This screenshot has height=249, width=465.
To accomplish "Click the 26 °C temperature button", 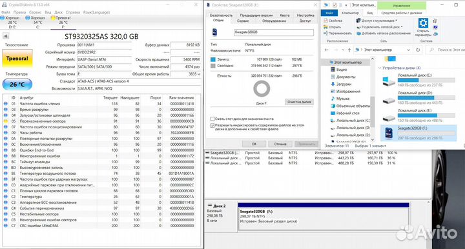I will click(x=17, y=85).
